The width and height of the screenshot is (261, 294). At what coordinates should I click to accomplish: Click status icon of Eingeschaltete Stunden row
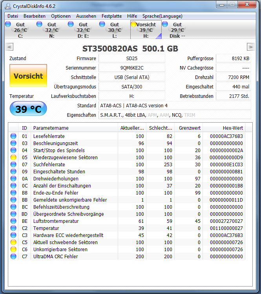pos(13,171)
